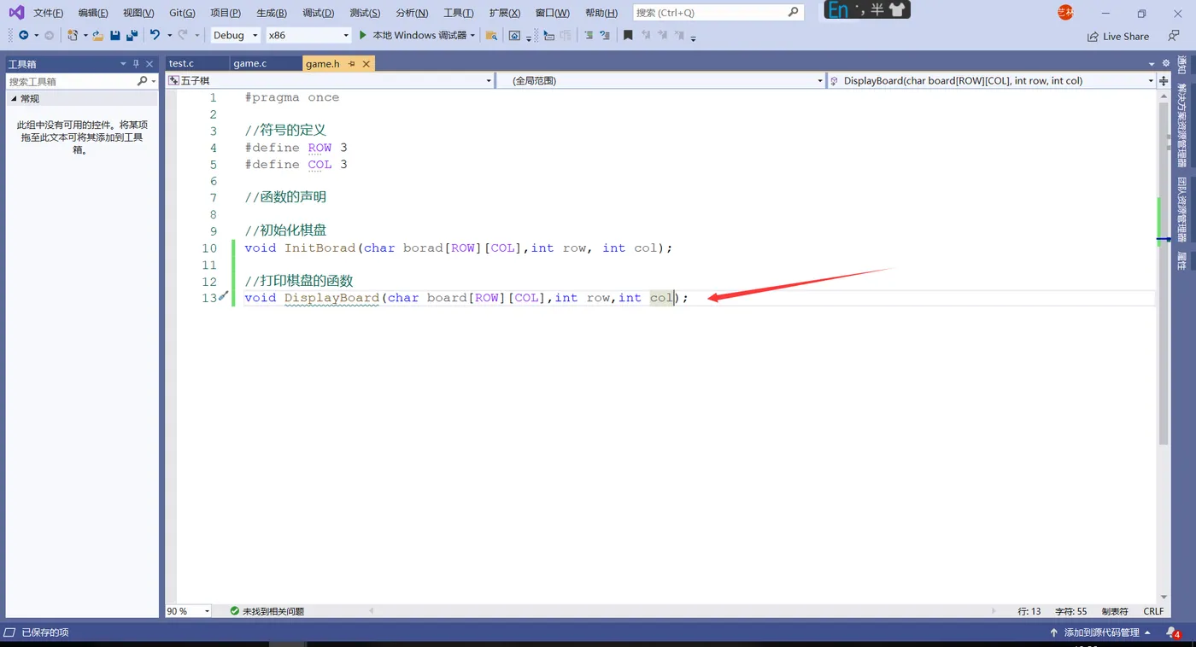Open the Git(G) menu

pyautogui.click(x=182, y=13)
